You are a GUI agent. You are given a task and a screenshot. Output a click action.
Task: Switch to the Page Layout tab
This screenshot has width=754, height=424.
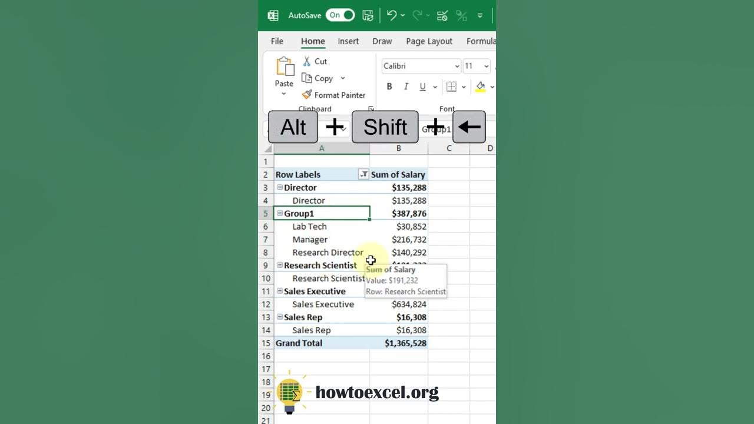[429, 41]
